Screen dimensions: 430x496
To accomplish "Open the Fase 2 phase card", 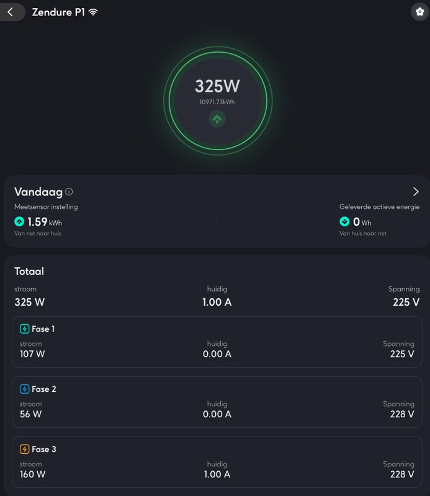I will pyautogui.click(x=217, y=402).
